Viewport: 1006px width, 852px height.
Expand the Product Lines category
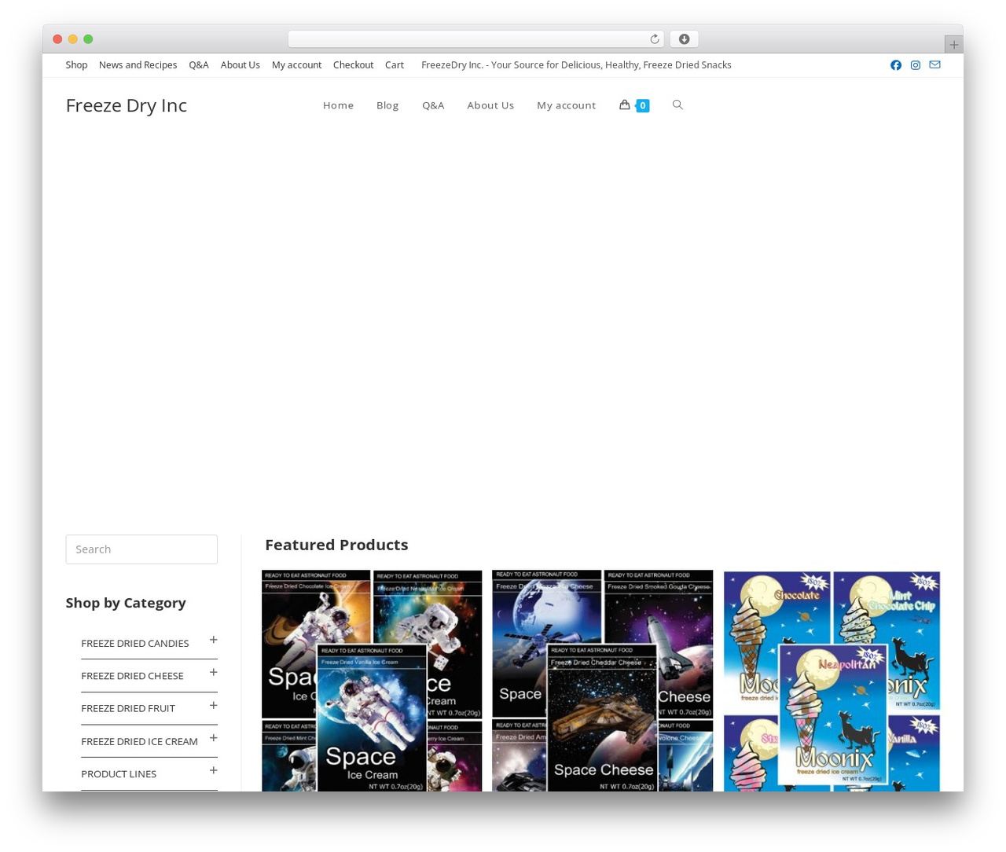[x=213, y=770]
